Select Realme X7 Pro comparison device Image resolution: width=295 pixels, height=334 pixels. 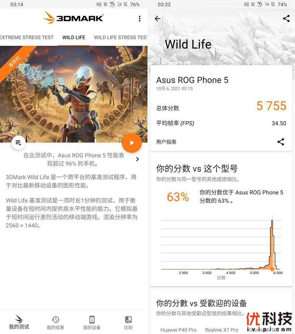tap(222, 330)
